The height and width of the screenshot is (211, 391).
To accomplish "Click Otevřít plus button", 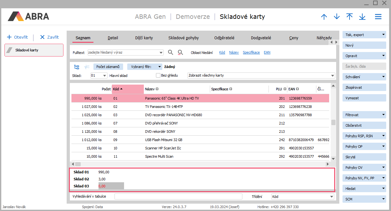I will click(x=18, y=37).
